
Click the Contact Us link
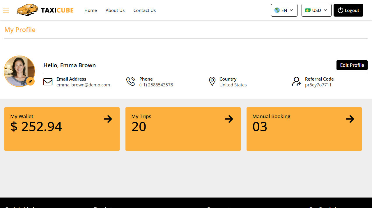click(144, 10)
